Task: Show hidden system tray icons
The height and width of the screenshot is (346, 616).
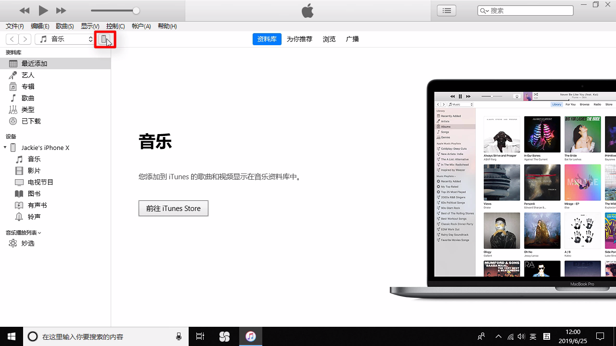Action: (499, 336)
